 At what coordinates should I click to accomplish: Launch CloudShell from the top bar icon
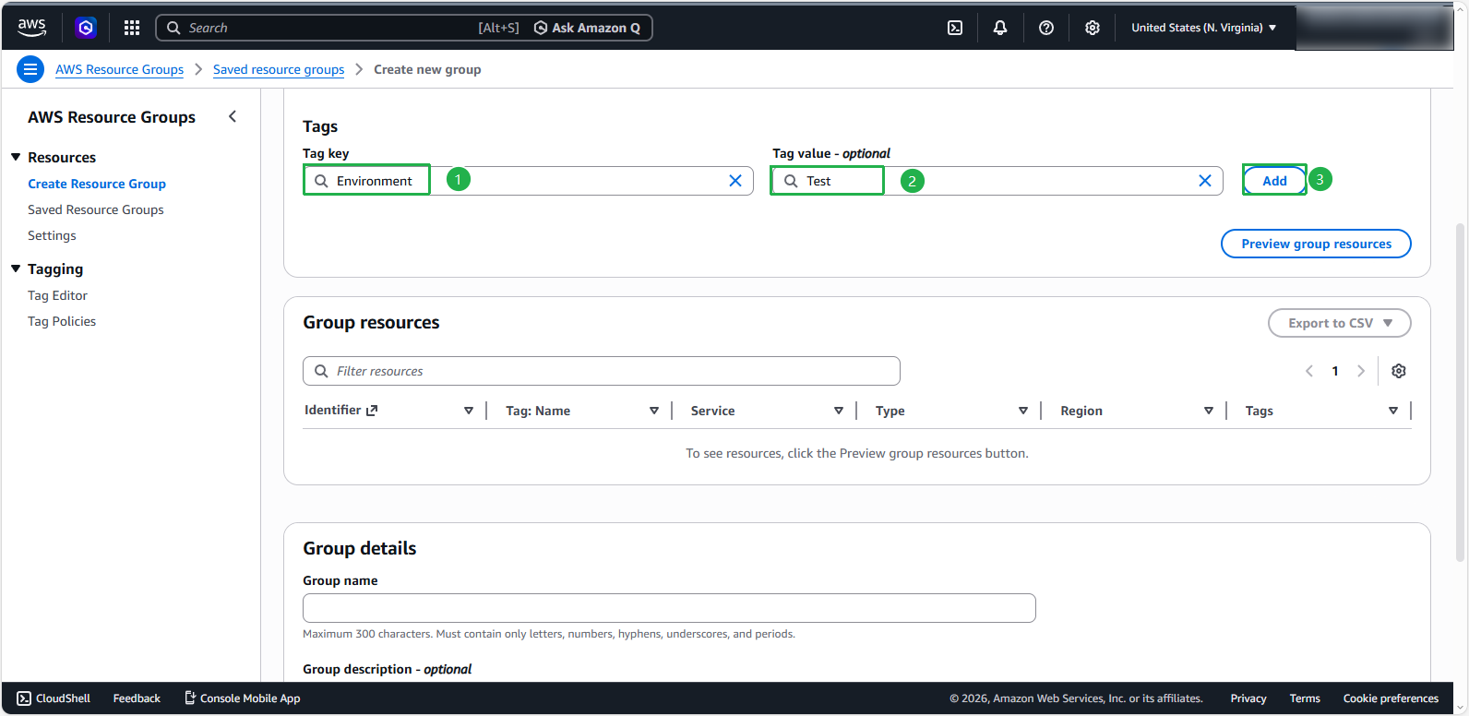pyautogui.click(x=955, y=28)
